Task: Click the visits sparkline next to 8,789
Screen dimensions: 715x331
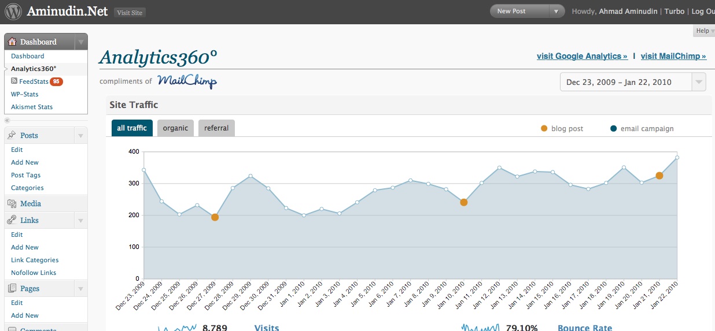Action: 178,328
